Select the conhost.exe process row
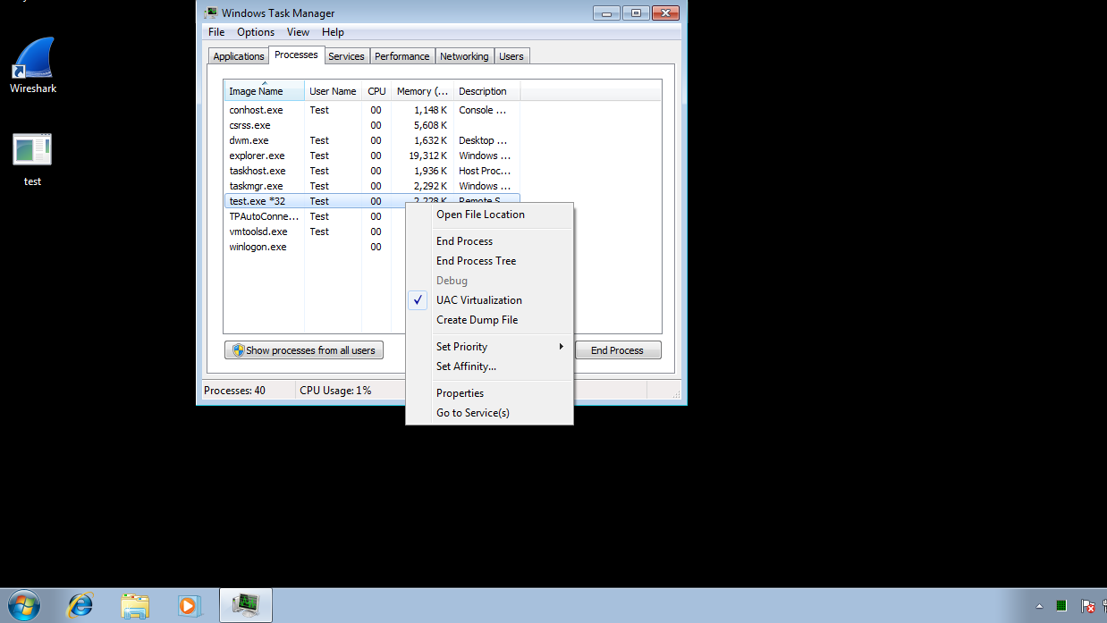The height and width of the screenshot is (623, 1107). (372, 110)
